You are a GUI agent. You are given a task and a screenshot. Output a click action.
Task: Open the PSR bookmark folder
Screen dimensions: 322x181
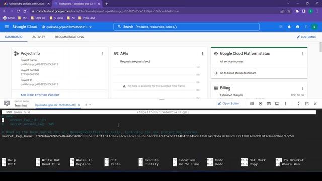coord(23,18)
